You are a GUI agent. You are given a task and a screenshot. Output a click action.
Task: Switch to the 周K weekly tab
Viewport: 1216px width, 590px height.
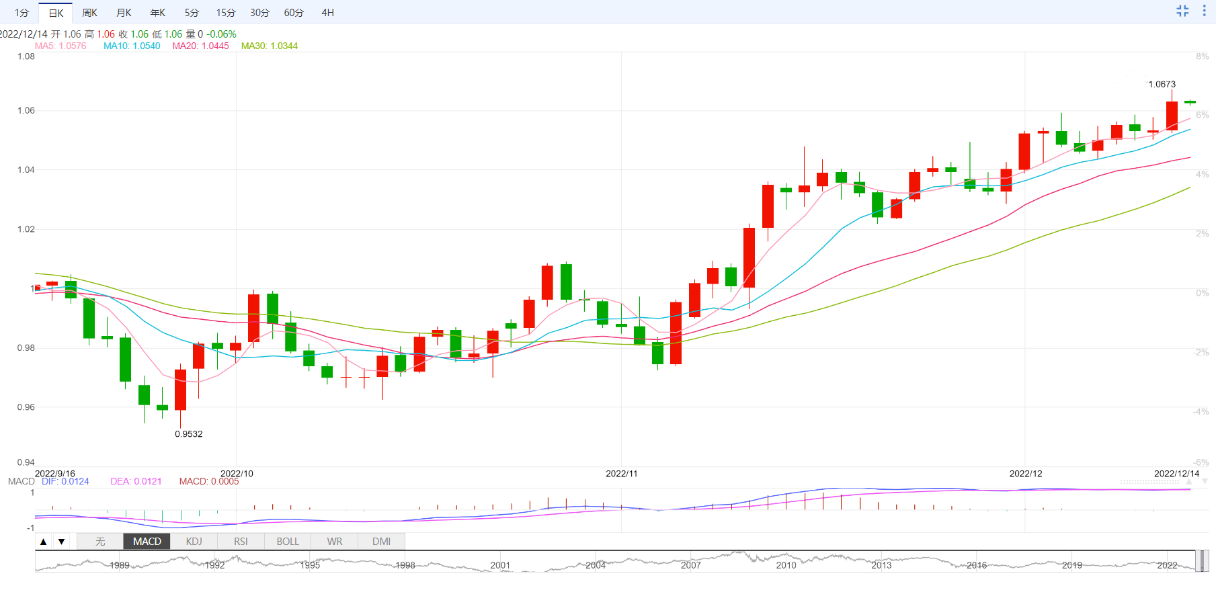(89, 13)
